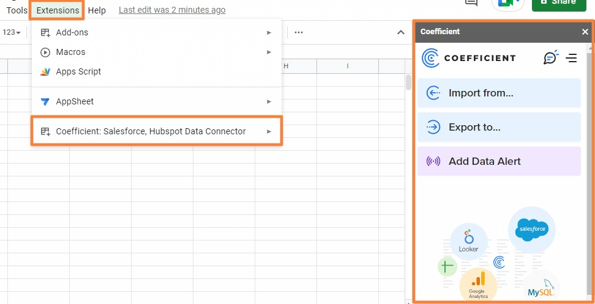Click Import from... button
Image resolution: width=595 pixels, height=304 pixels.
(499, 93)
